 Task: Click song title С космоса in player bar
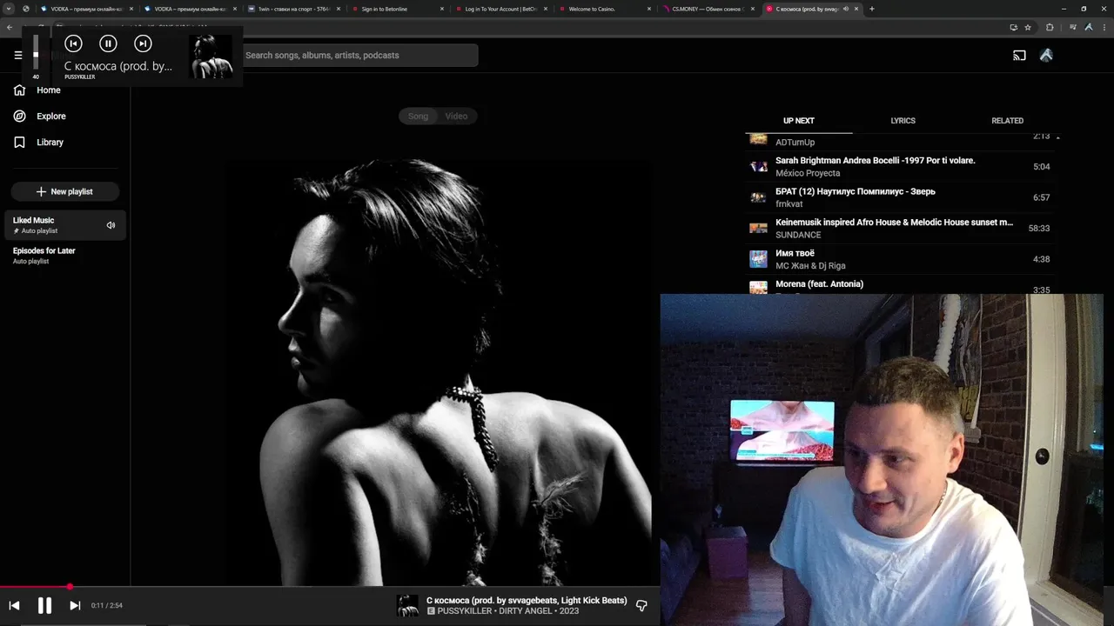[x=527, y=601]
